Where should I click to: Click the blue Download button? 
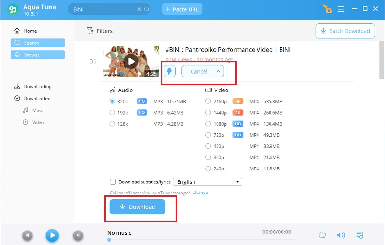pos(137,206)
